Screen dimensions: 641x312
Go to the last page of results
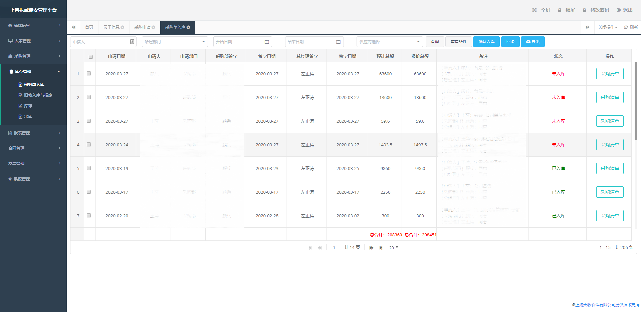pyautogui.click(x=381, y=248)
